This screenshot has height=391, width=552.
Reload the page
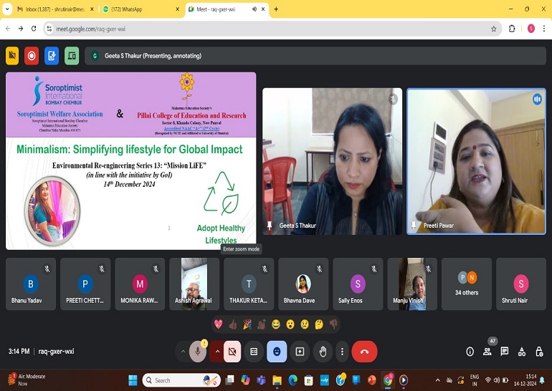(x=34, y=29)
